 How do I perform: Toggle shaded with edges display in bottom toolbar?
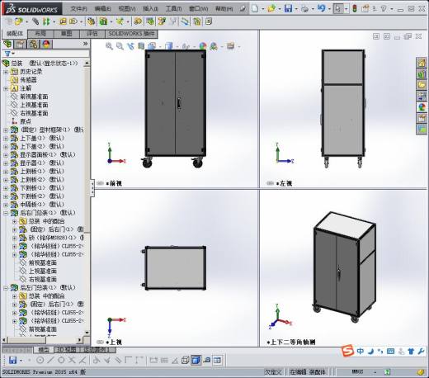pos(196,360)
